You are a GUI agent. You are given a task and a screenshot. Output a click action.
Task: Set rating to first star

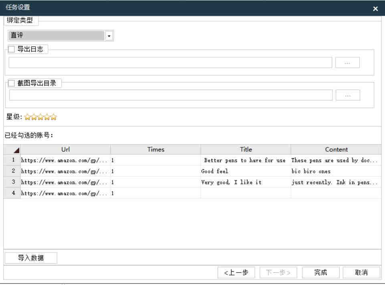point(28,117)
